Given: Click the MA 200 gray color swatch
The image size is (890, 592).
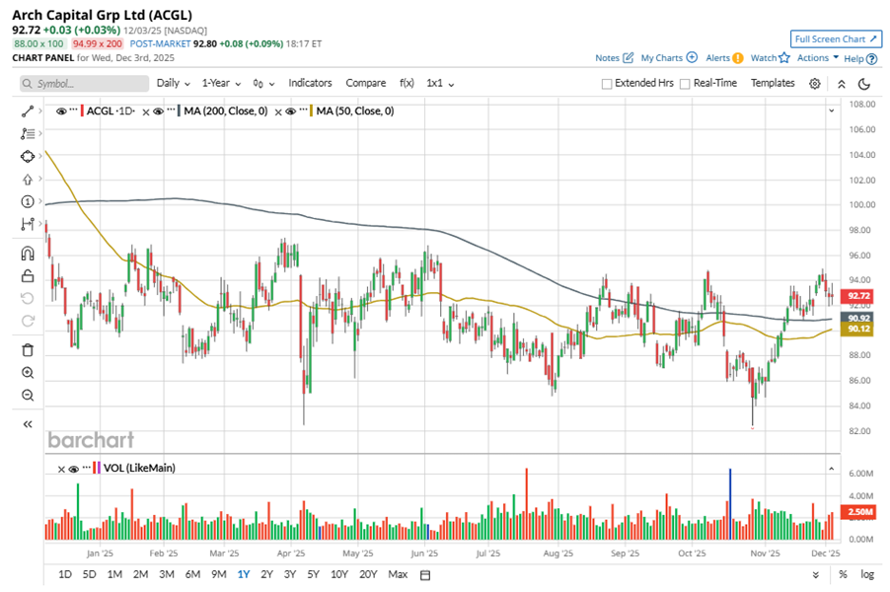Looking at the screenshot, I should pyautogui.click(x=179, y=111).
